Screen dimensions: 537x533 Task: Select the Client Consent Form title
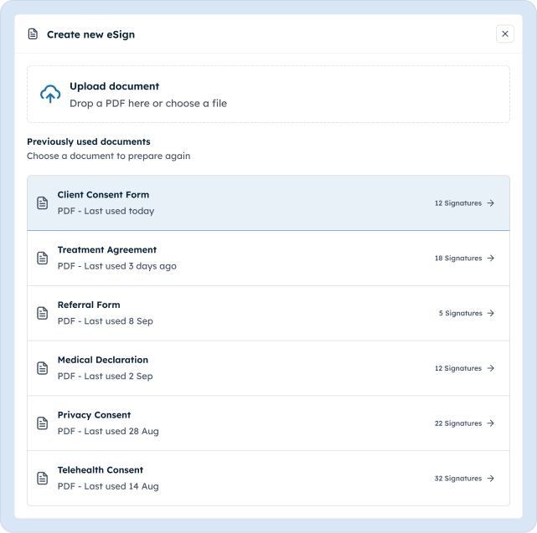pos(103,195)
